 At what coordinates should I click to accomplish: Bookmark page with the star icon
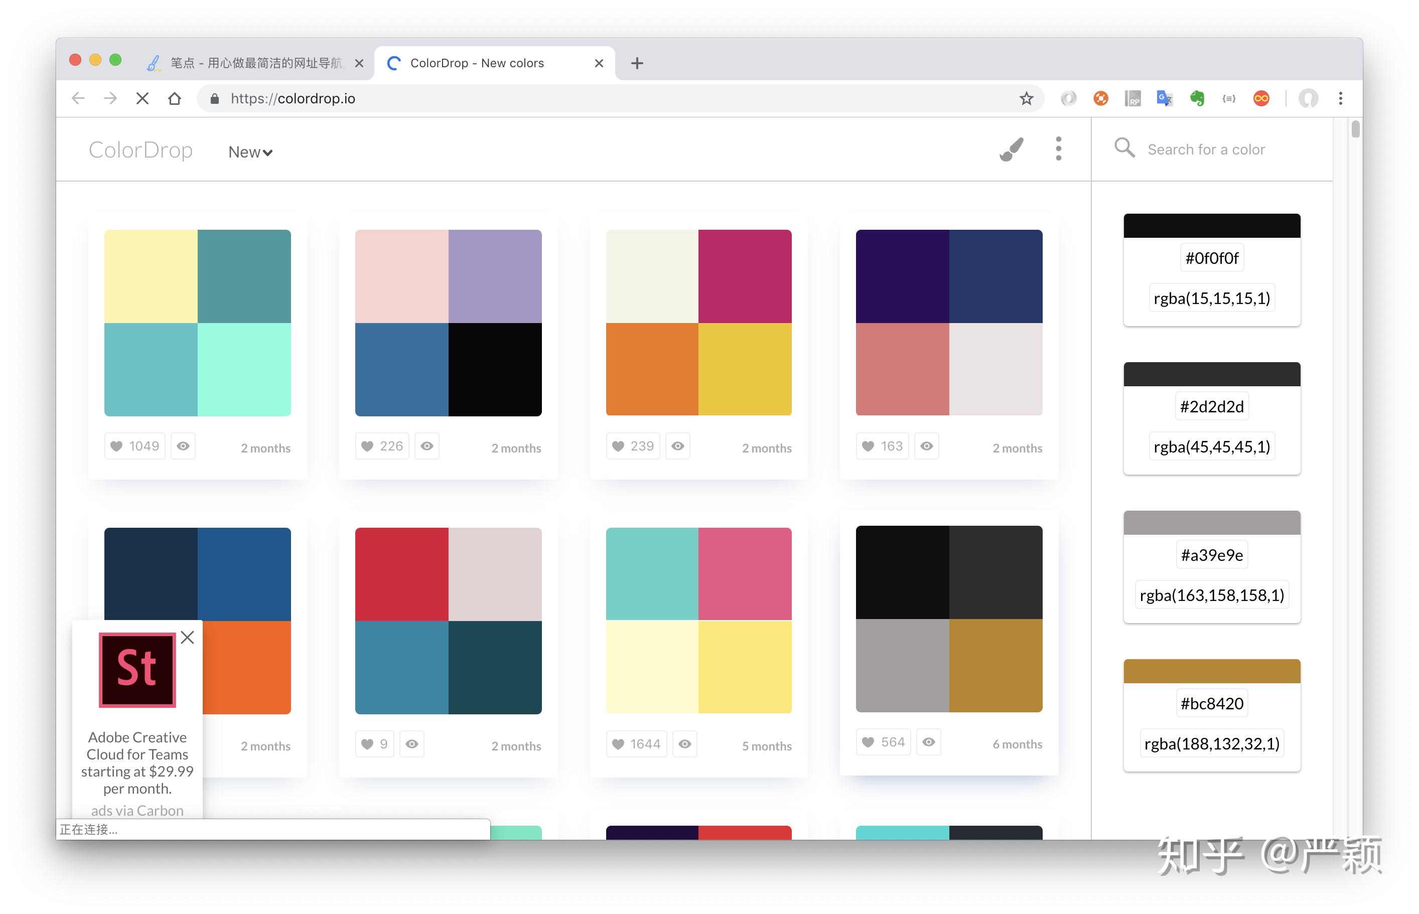click(x=1026, y=98)
